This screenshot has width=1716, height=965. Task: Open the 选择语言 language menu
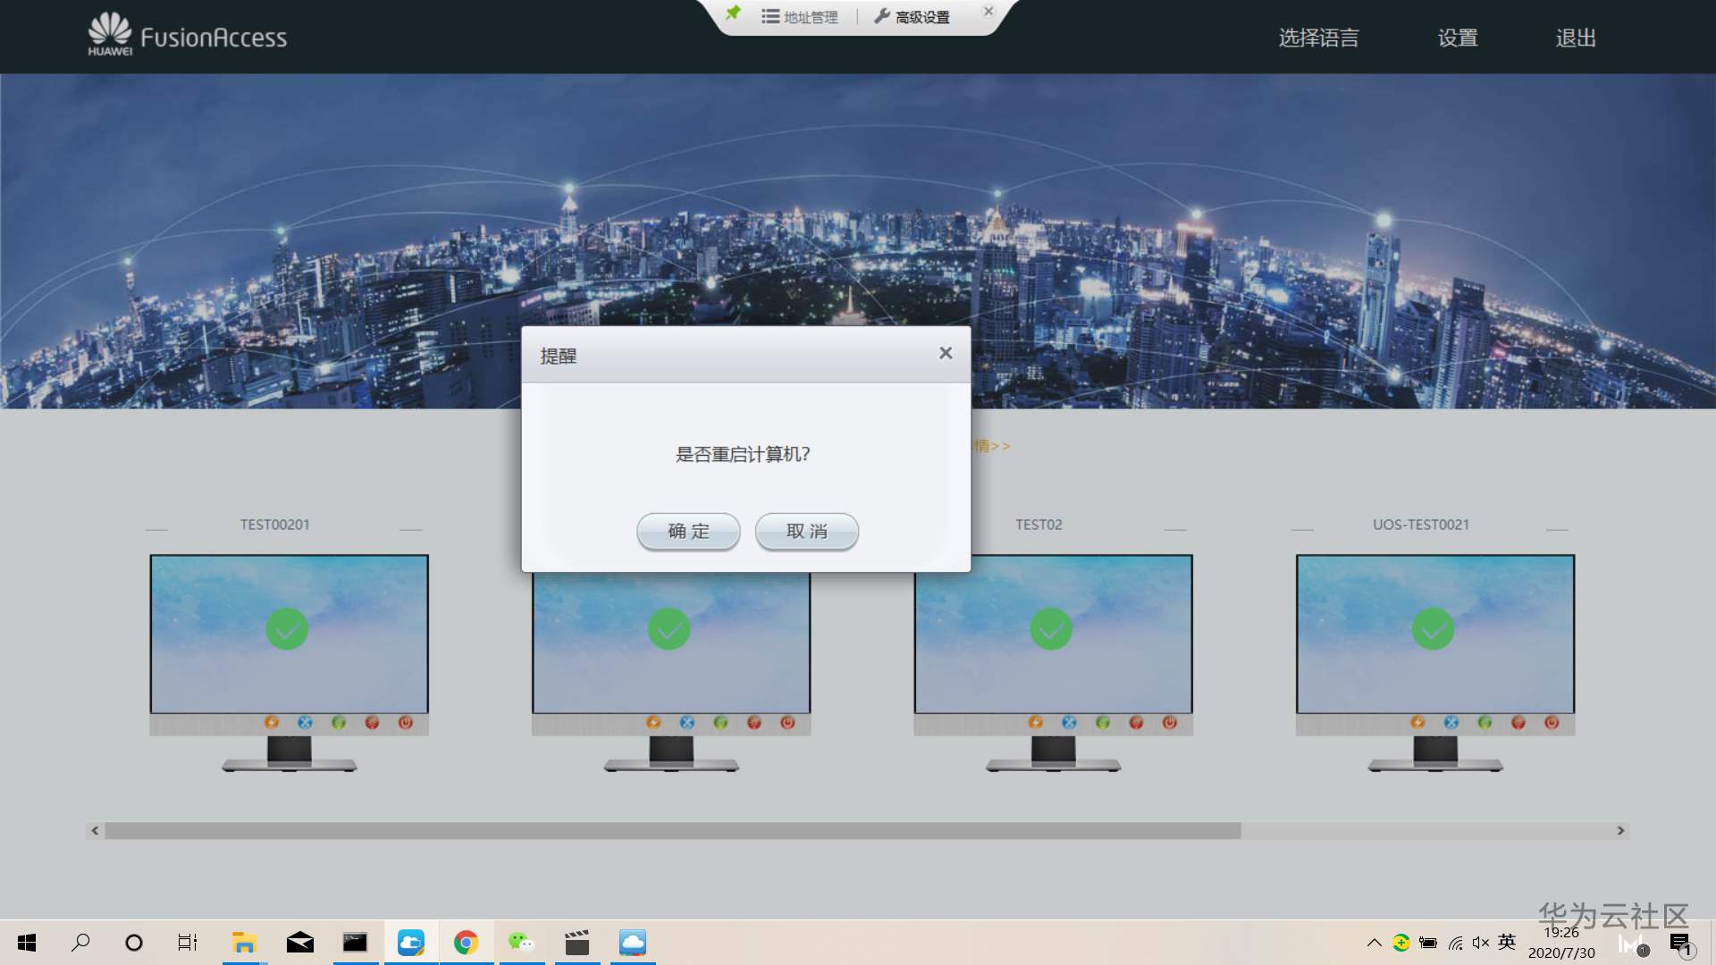point(1318,38)
